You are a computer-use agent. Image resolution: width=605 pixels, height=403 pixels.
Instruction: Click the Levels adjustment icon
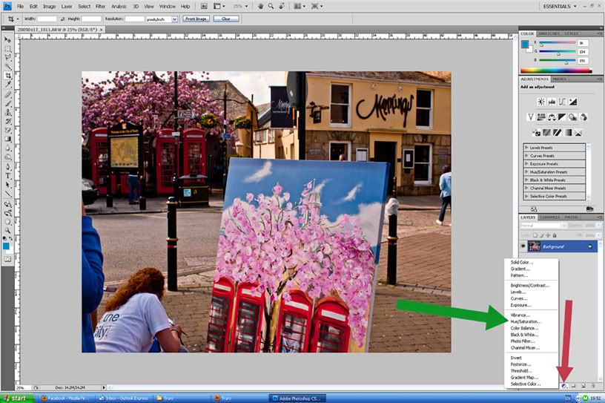pos(552,102)
